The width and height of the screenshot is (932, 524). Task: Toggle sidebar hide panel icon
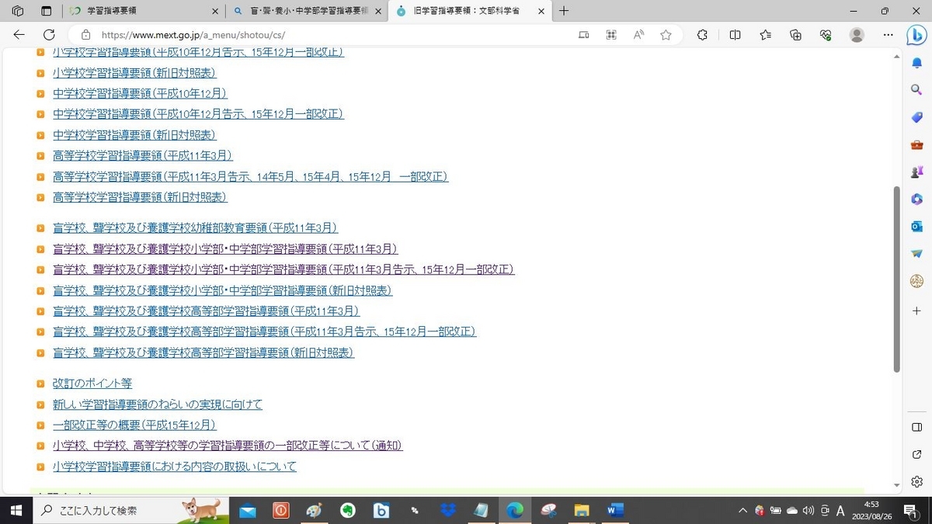916,427
